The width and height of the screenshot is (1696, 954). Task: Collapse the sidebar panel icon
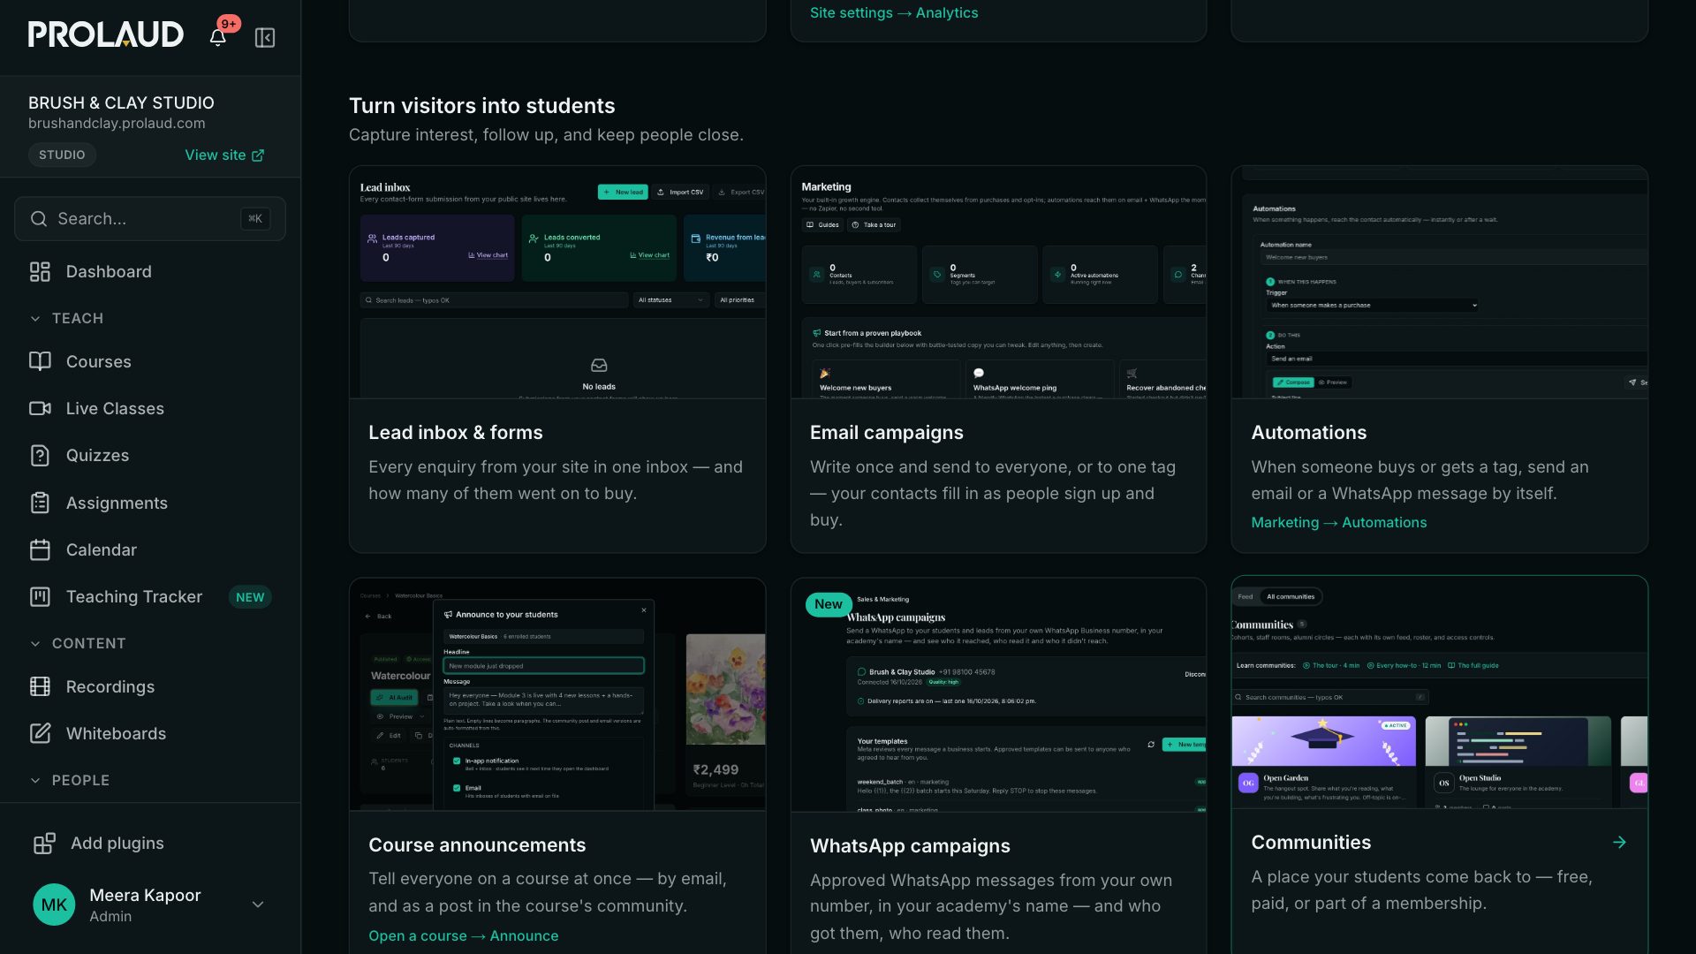point(265,37)
